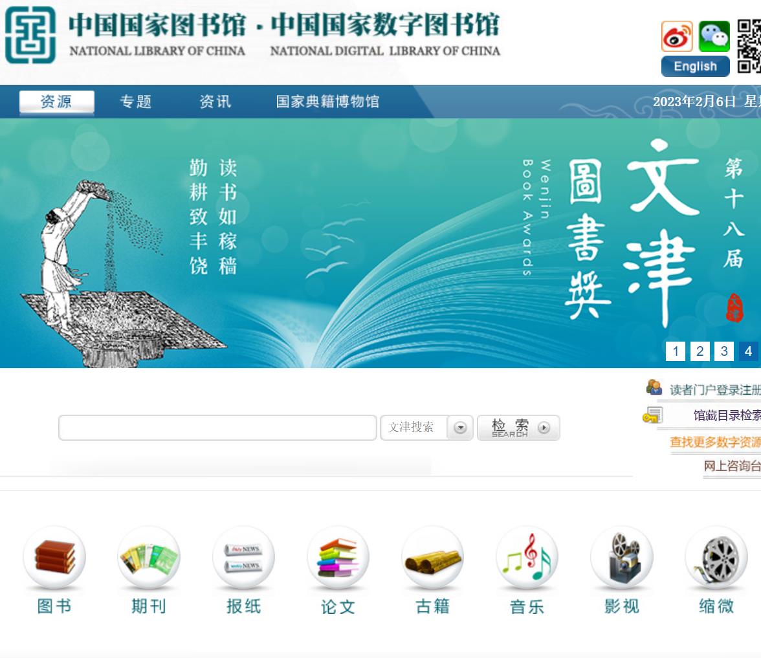
Task: Open the 报纸 (Newspapers) resource icon
Action: tap(243, 558)
